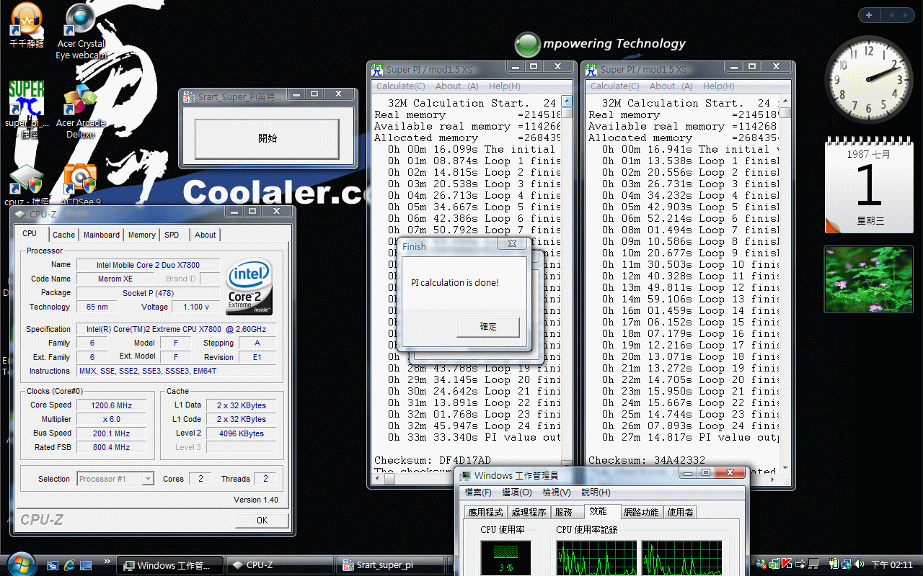923x576 pixels.
Task: Switch to the SPD tab in CPU-Z
Action: 172,235
